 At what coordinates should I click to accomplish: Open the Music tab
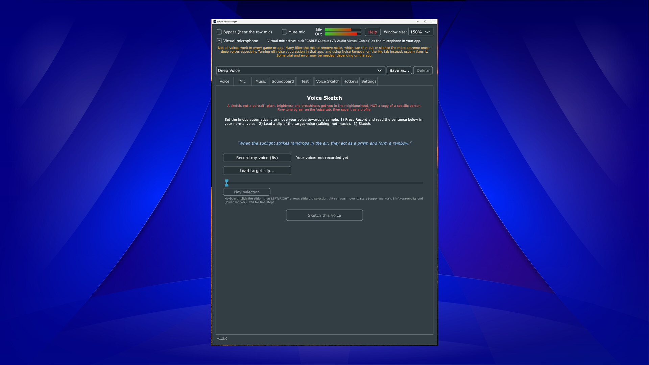click(x=260, y=81)
